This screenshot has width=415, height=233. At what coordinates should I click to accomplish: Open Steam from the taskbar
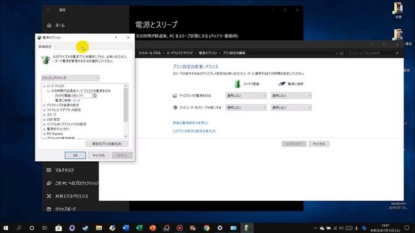85,228
